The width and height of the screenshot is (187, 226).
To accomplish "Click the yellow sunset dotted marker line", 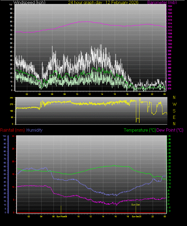I will [x=136, y=209].
